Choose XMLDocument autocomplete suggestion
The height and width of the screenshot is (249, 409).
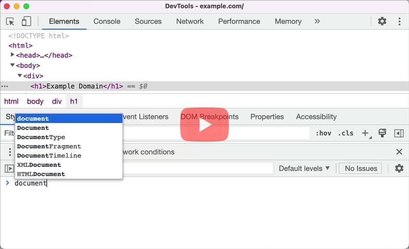(x=69, y=165)
